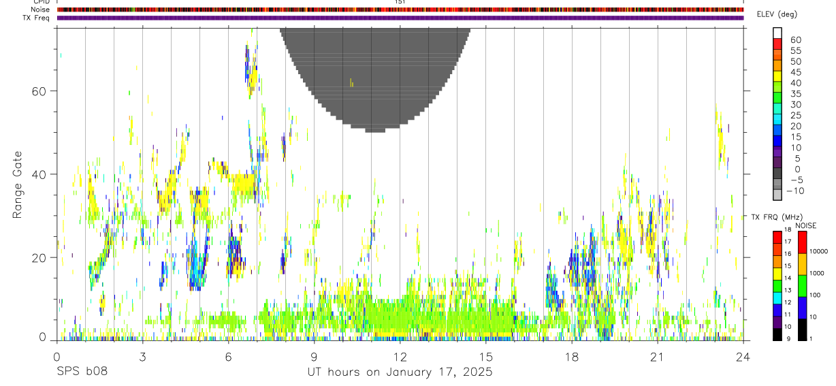The width and height of the screenshot is (836, 386).
Task: Pick the blue 15–20 degree elevation swatch
Action: click(777, 130)
